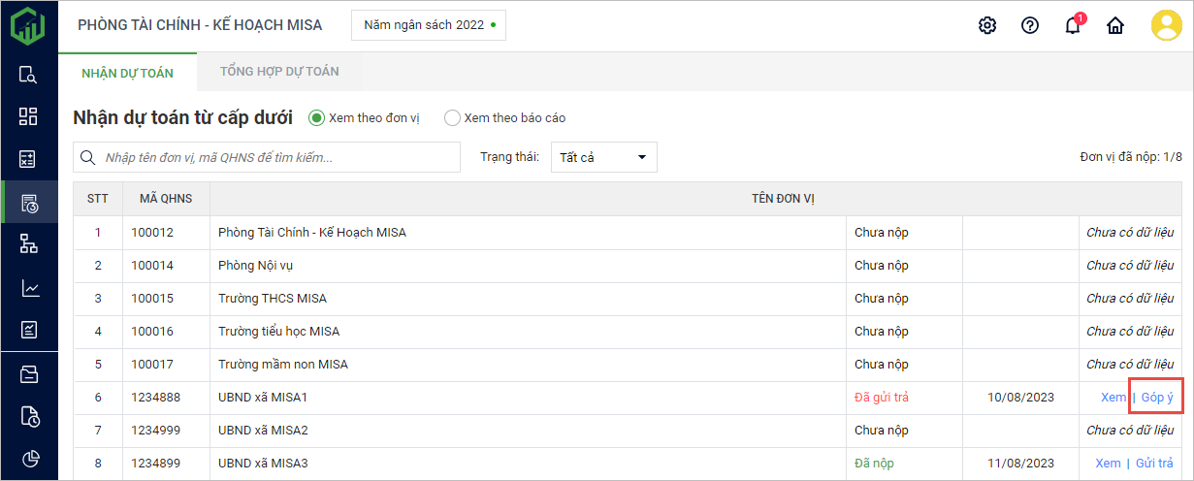
Task: Click the unit name search field
Action: [x=276, y=157]
